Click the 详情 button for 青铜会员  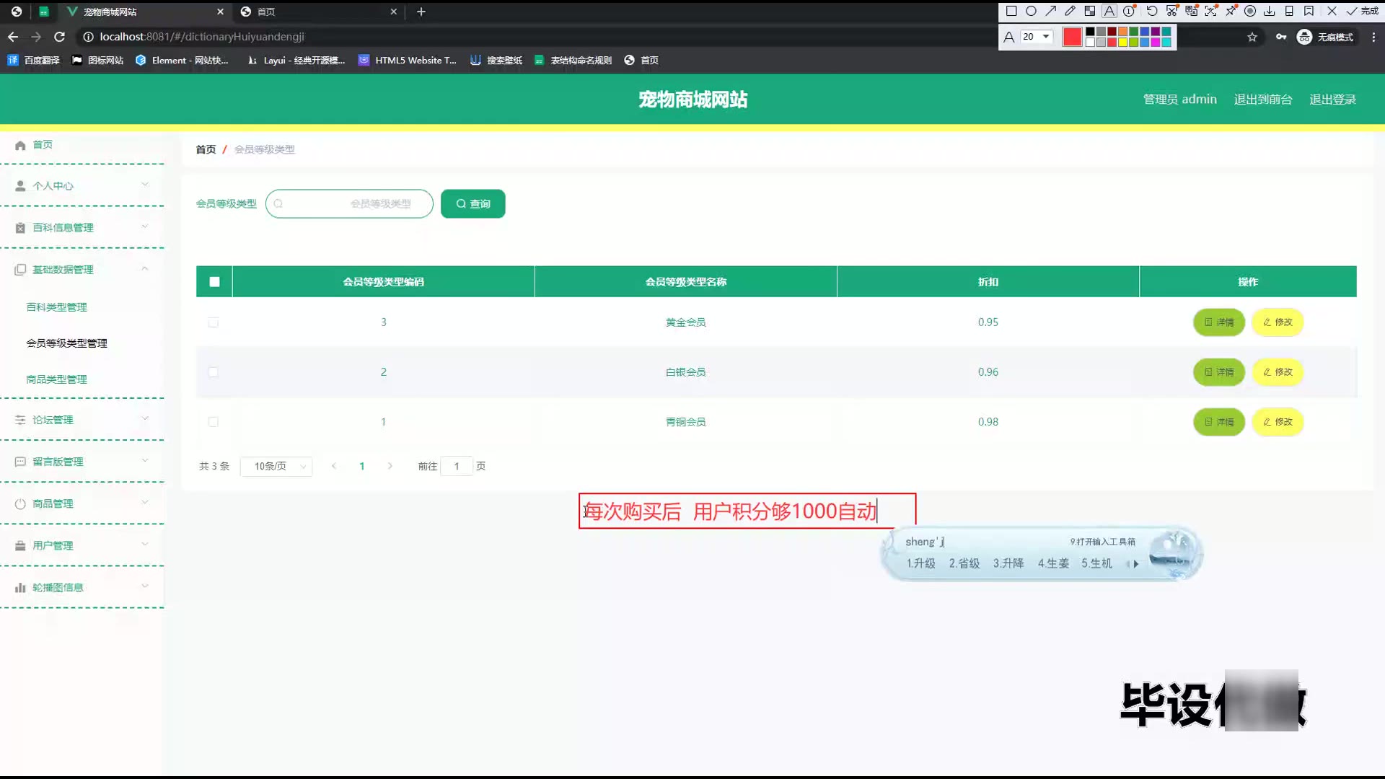click(x=1219, y=422)
